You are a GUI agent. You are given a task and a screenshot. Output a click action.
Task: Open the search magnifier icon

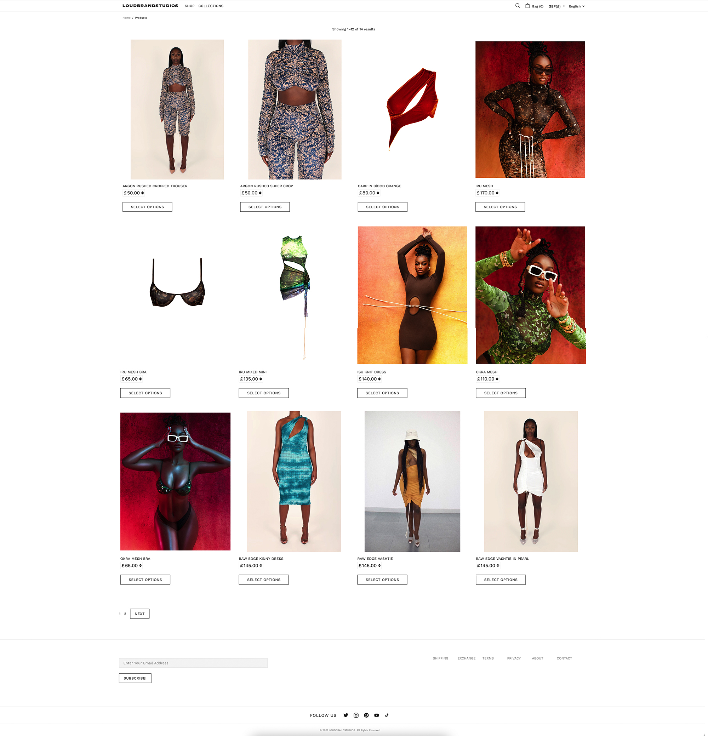coord(517,6)
